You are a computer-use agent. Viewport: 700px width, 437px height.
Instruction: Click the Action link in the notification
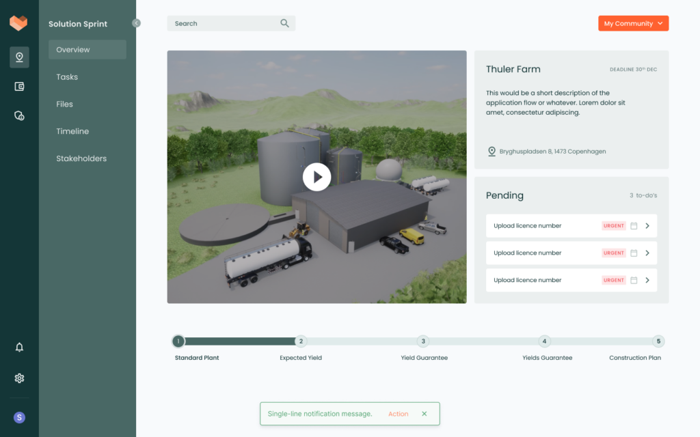point(398,413)
